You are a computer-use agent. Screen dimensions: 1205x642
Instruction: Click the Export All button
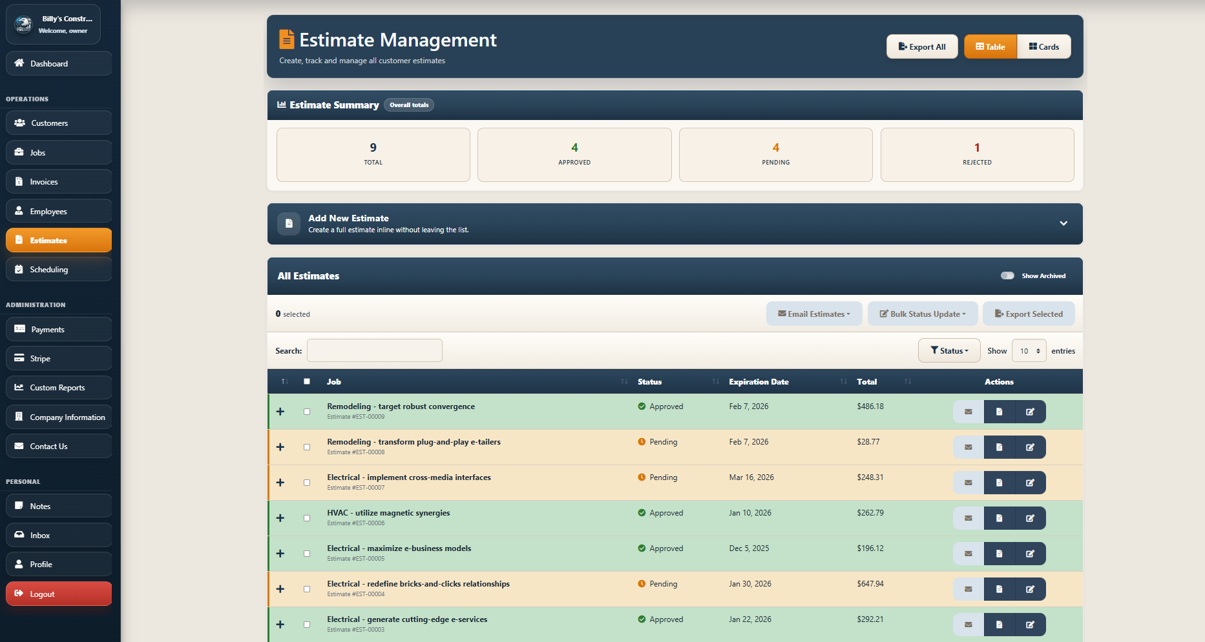922,46
